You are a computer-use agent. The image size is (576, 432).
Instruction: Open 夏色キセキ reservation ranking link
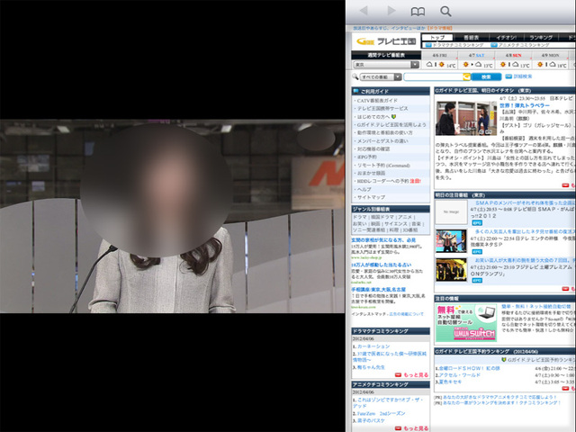pos(450,382)
